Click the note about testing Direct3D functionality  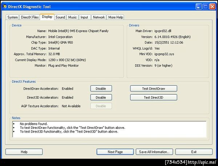[69, 131]
